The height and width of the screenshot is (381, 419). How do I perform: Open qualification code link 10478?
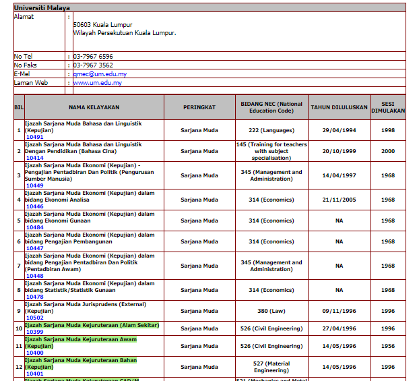[x=35, y=297]
